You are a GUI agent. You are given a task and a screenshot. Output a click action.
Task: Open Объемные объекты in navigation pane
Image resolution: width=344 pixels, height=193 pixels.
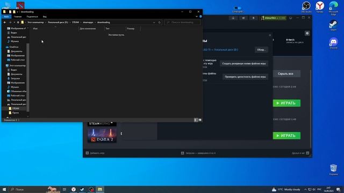point(17,91)
